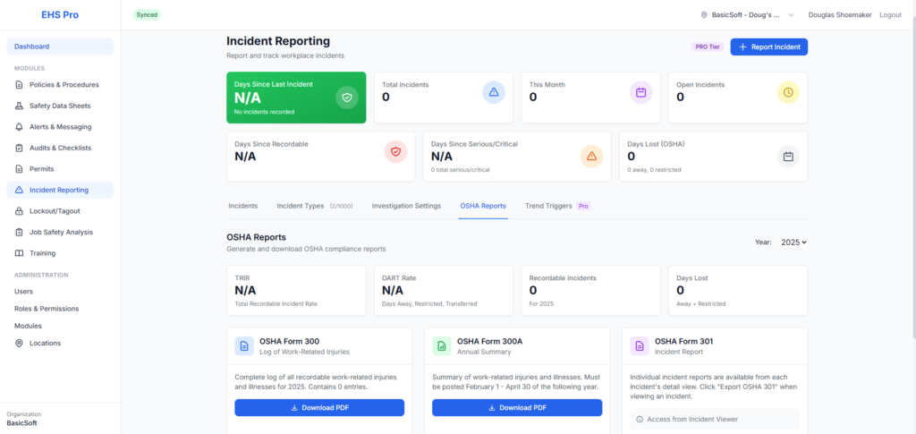Click the Alerts & Messaging bell icon
The image size is (916, 434).
pyautogui.click(x=20, y=127)
